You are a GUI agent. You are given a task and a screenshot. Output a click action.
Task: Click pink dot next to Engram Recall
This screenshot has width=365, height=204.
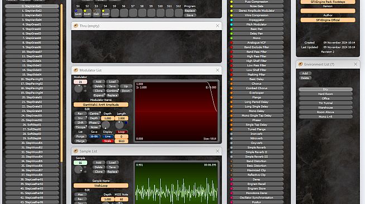[232, 184]
